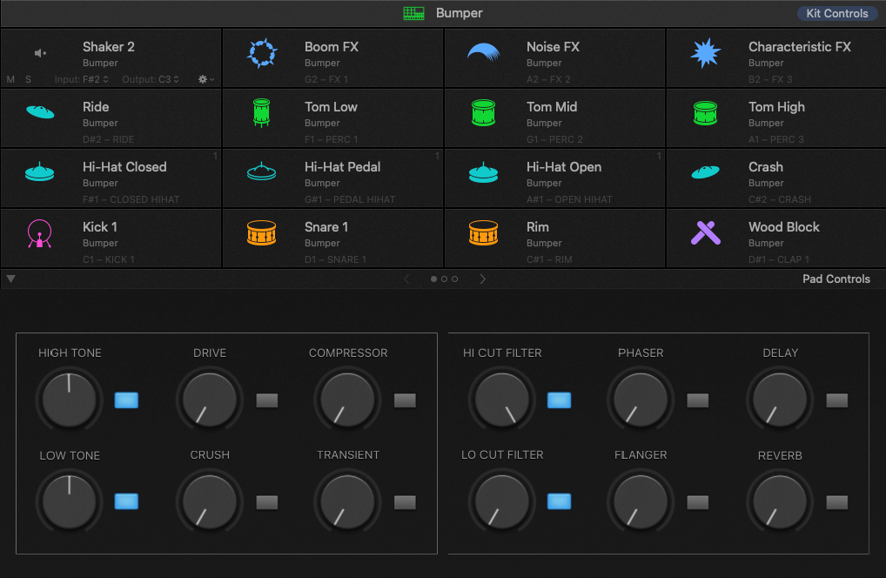This screenshot has width=886, height=578.
Task: Select the Snare 1 drum icon
Action: (262, 232)
